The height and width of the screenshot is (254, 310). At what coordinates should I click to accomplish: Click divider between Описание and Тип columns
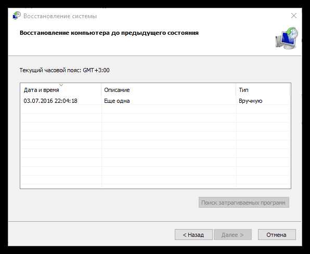pyautogui.click(x=236, y=90)
